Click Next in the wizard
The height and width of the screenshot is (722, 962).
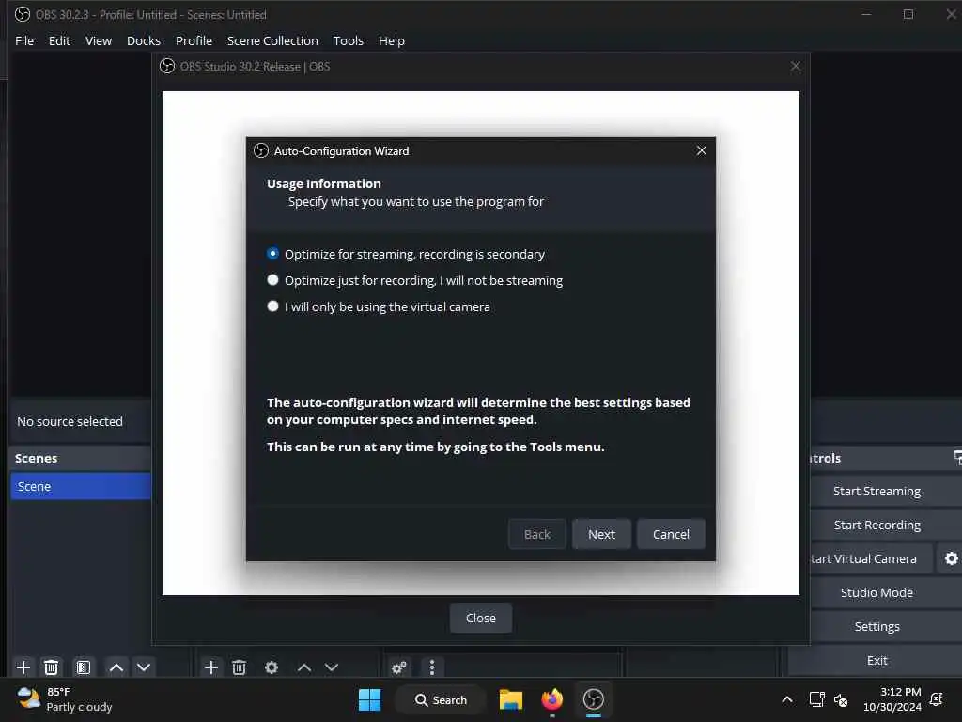[601, 534]
